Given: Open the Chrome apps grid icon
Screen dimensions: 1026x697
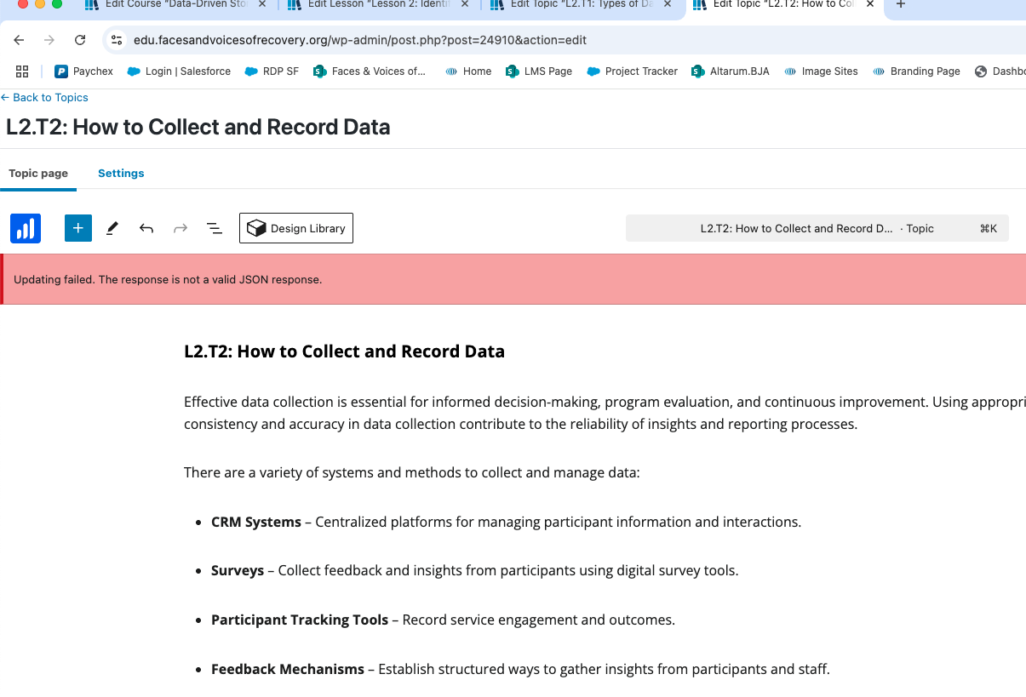Looking at the screenshot, I should [22, 71].
